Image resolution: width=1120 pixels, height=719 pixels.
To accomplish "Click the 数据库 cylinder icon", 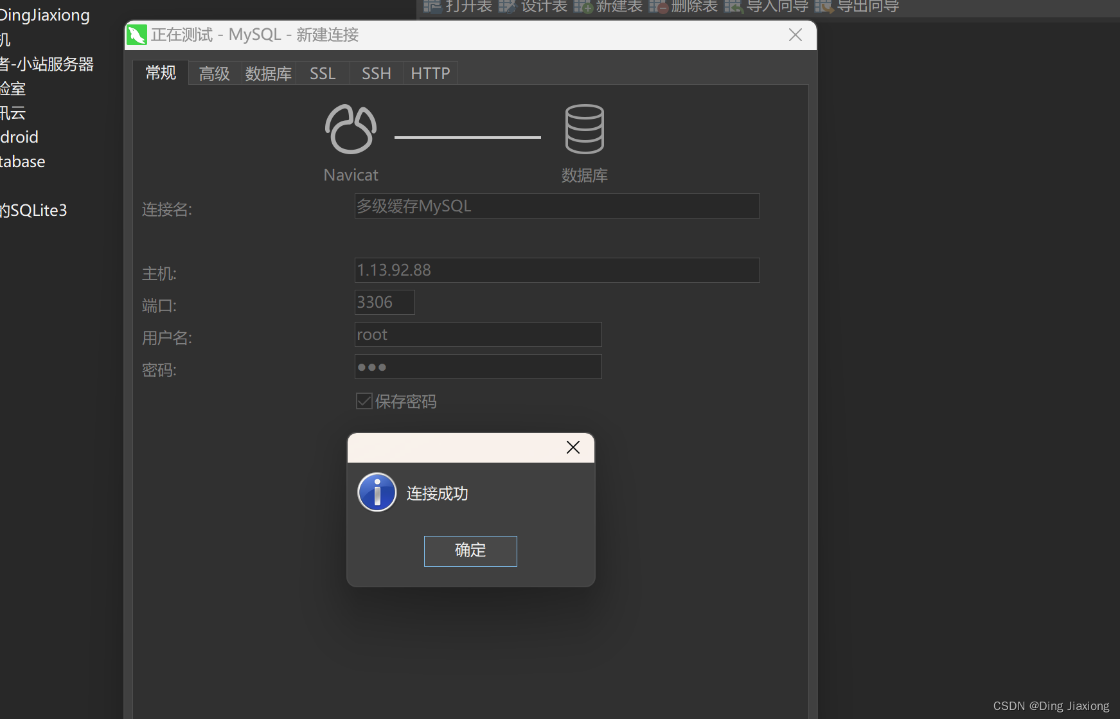I will (585, 129).
